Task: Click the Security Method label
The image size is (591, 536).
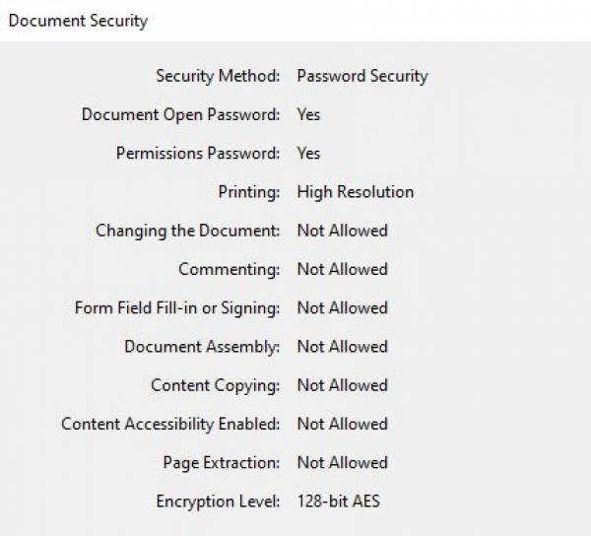Action: pos(218,76)
